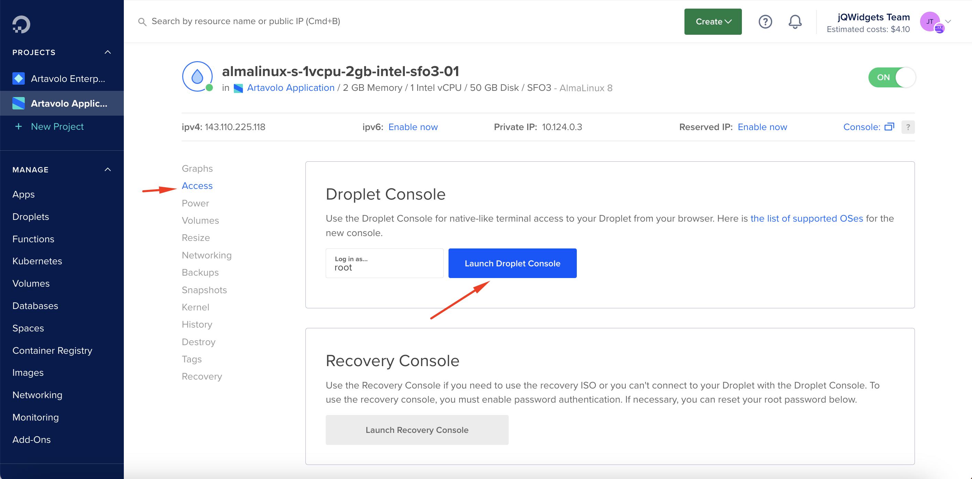Screen dimensions: 972x479
Task: Collapse the PROJECTS section chevron
Action: 108,52
